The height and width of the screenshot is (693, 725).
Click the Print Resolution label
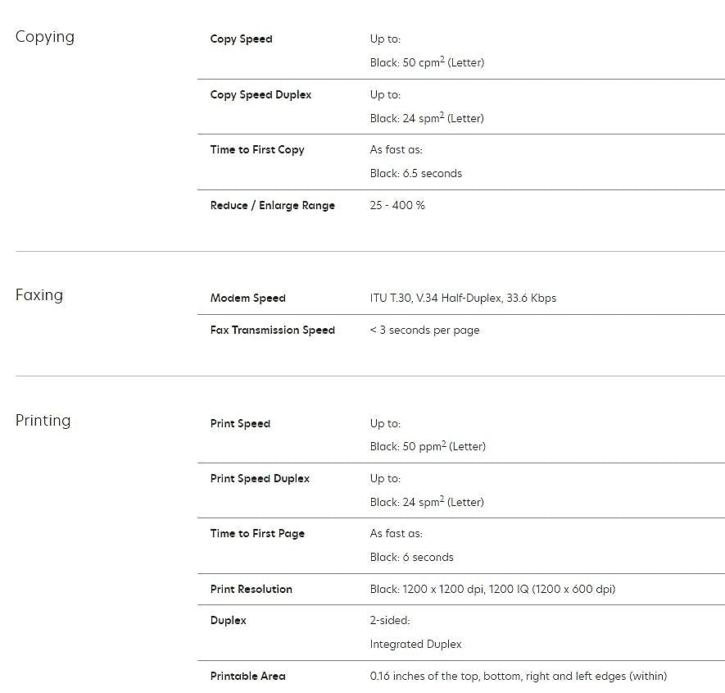click(251, 590)
